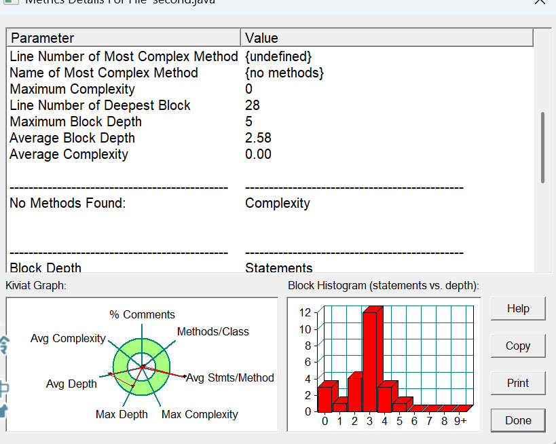Select the 'Line Number of Deepest Block' row

[270, 105]
